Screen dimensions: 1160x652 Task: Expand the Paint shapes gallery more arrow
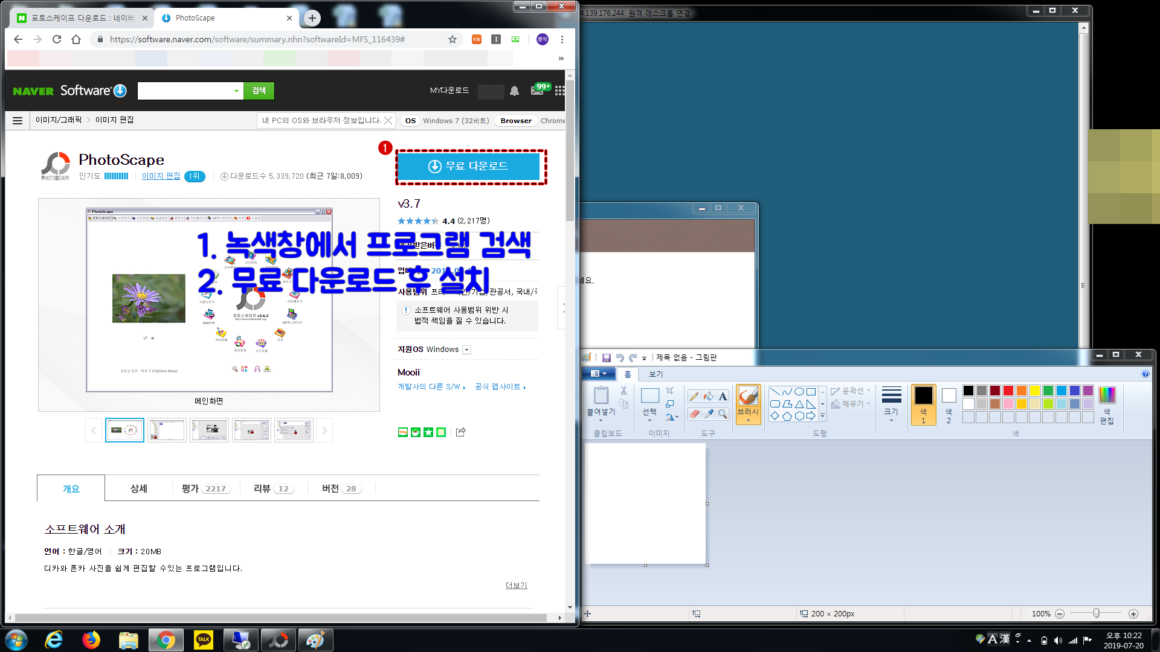822,416
